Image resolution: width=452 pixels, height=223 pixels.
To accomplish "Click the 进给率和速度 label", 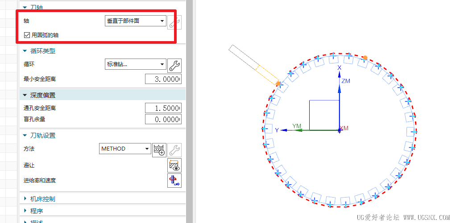I will coord(40,181).
